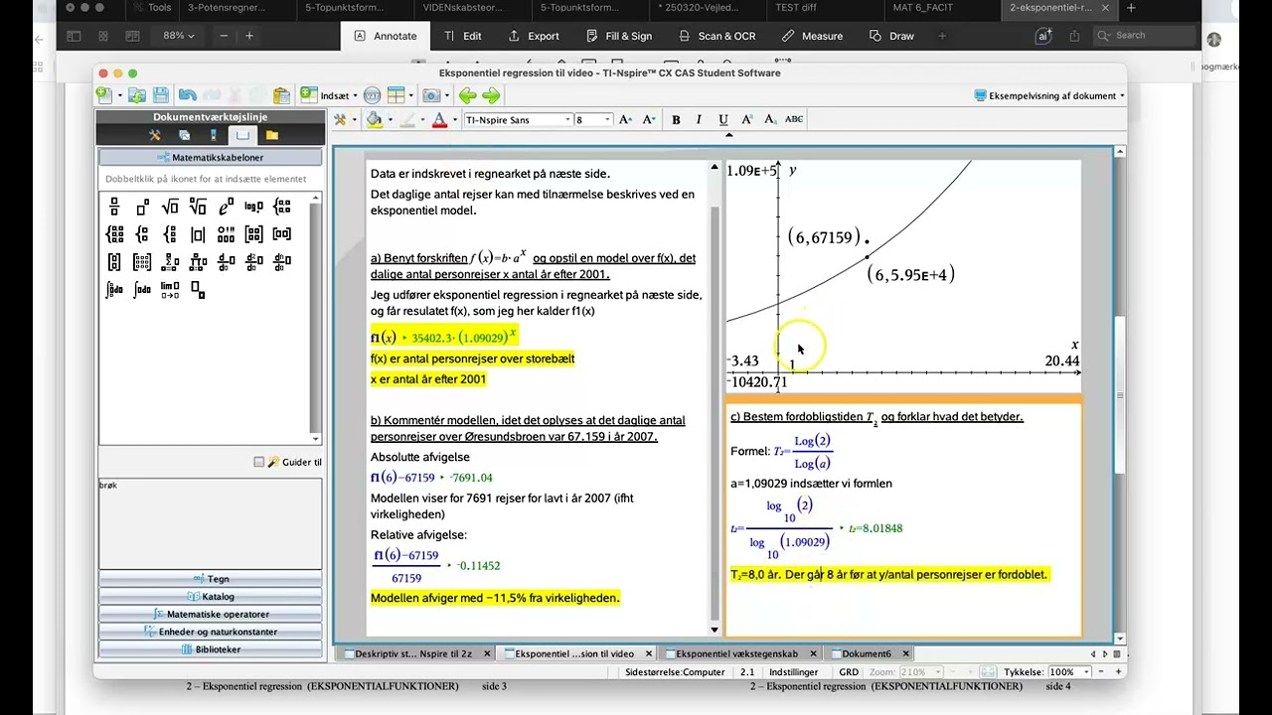Switch to Eksponentiel vækstegenskab tab
Viewport: 1272px width, 715px height.
pos(736,653)
